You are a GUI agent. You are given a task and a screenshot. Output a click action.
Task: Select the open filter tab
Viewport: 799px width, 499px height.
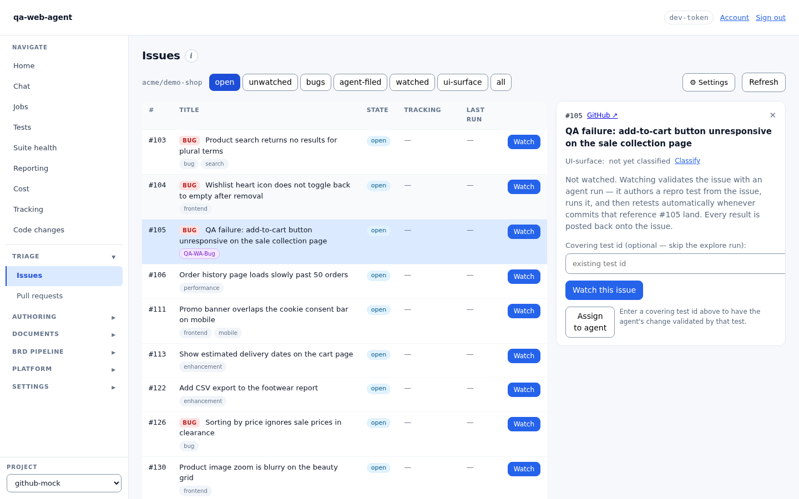click(x=225, y=82)
